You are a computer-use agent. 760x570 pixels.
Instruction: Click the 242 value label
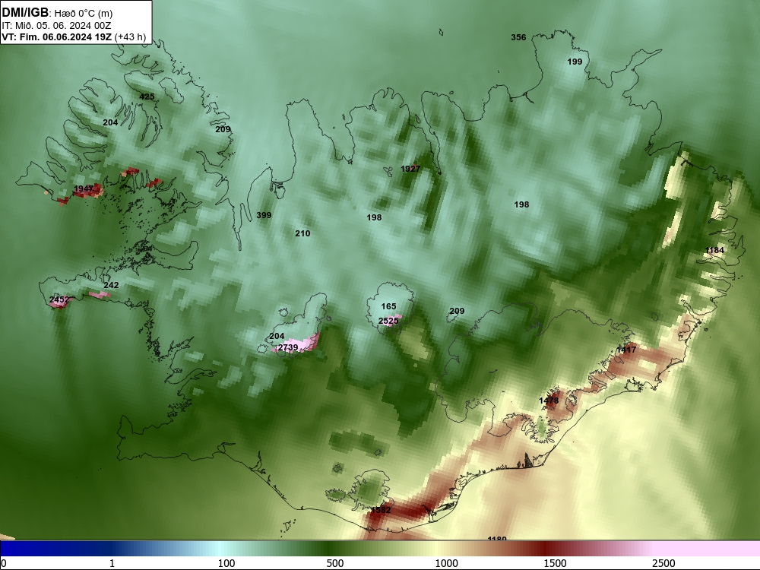[x=111, y=285]
